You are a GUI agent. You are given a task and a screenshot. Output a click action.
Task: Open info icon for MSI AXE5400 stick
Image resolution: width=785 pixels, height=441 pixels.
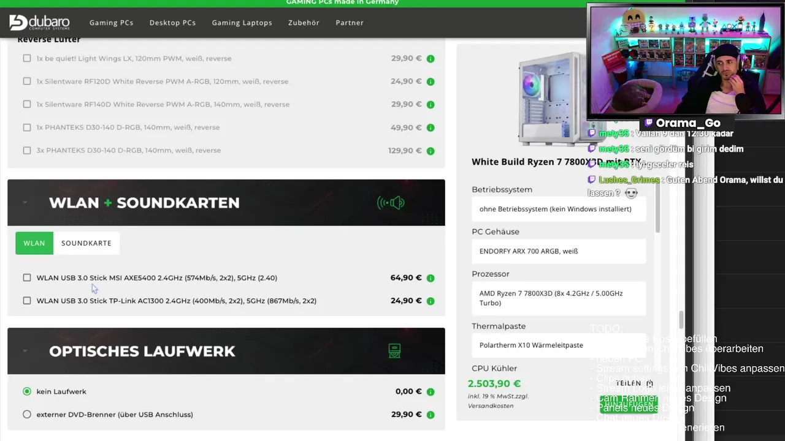point(431,278)
